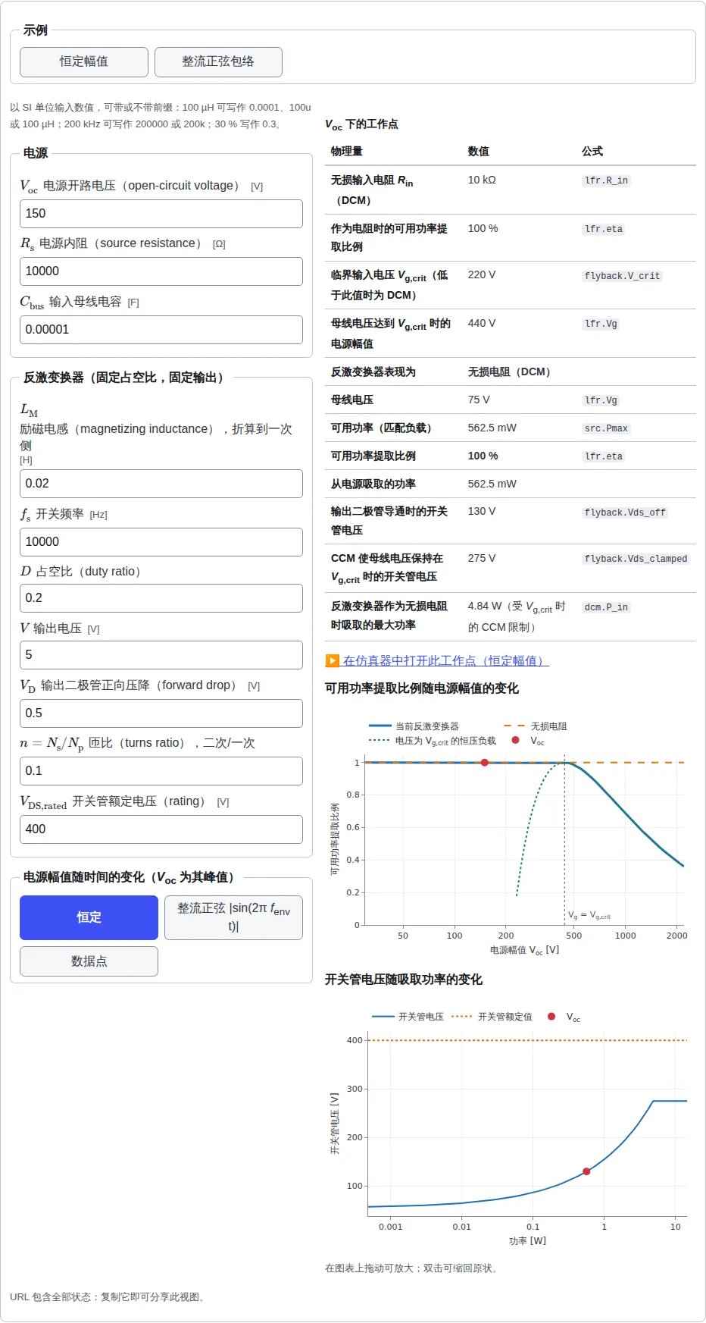
Task: Select the 整流正弦 envelope mode
Action: tap(233, 917)
